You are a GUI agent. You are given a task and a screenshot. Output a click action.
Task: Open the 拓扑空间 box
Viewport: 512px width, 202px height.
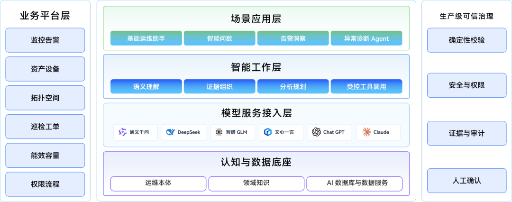tap(45, 98)
